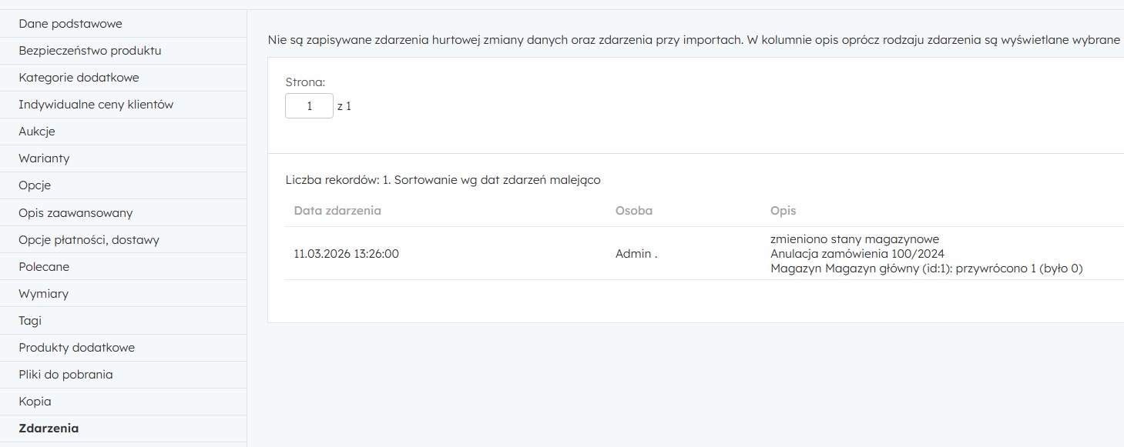Screen dimensions: 1124x447
Task: Open the Tagi sidebar item
Action: pyautogui.click(x=30, y=321)
